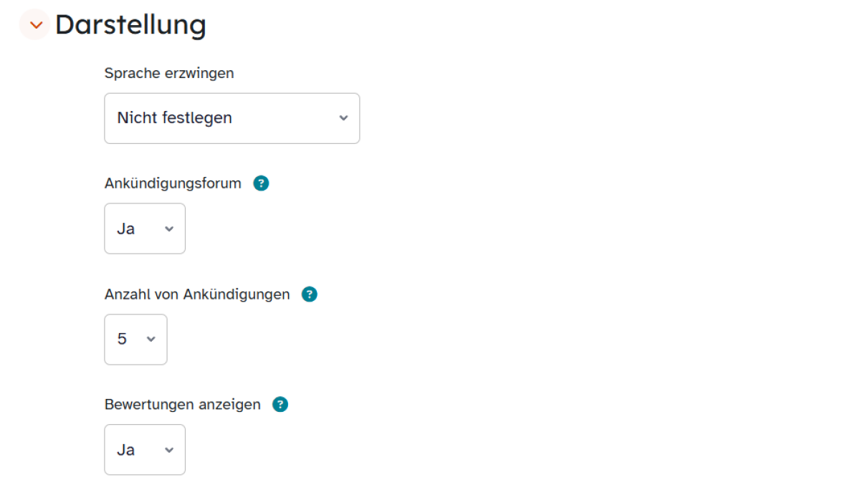Open the Bewertungen anzeigen dropdown
This screenshot has height=490, width=860.
[x=145, y=450]
